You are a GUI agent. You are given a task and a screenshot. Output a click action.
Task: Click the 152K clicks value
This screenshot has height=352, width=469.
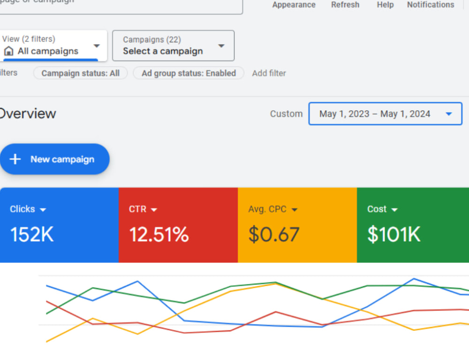pyautogui.click(x=32, y=234)
